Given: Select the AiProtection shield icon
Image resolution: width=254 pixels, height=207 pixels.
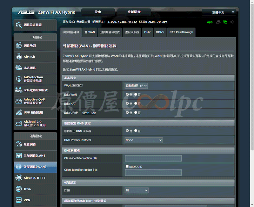Looking at the screenshot, I should click(19, 79).
